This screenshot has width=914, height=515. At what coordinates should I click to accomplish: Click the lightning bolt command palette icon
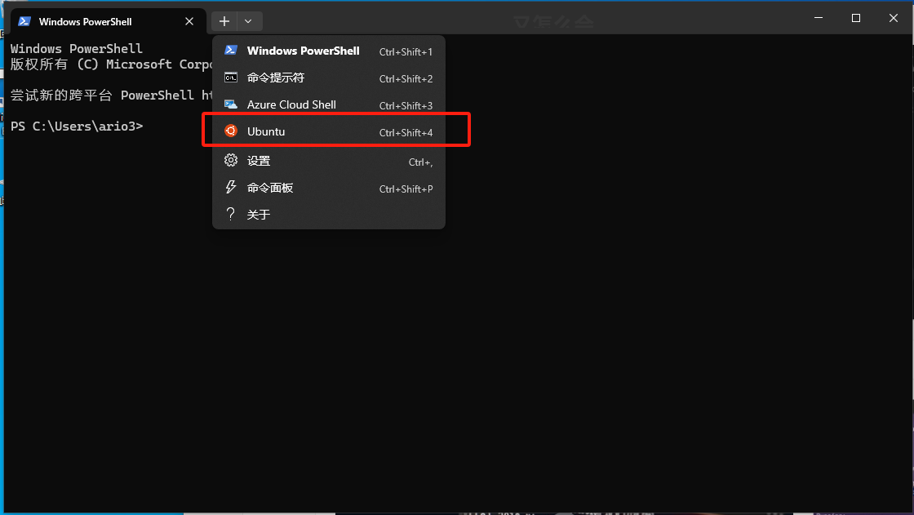click(x=231, y=187)
